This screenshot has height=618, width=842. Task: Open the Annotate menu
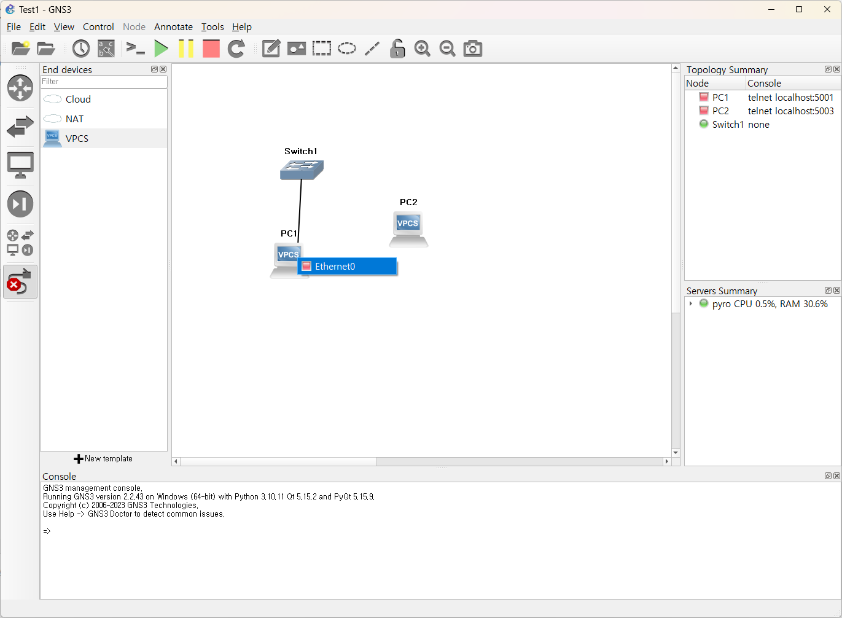173,27
